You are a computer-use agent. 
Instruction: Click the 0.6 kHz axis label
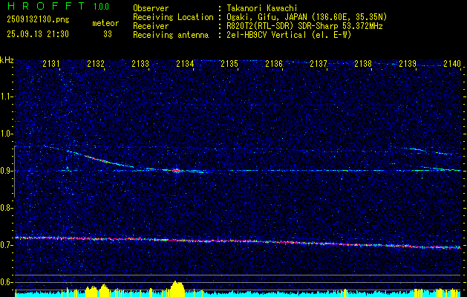(5, 282)
